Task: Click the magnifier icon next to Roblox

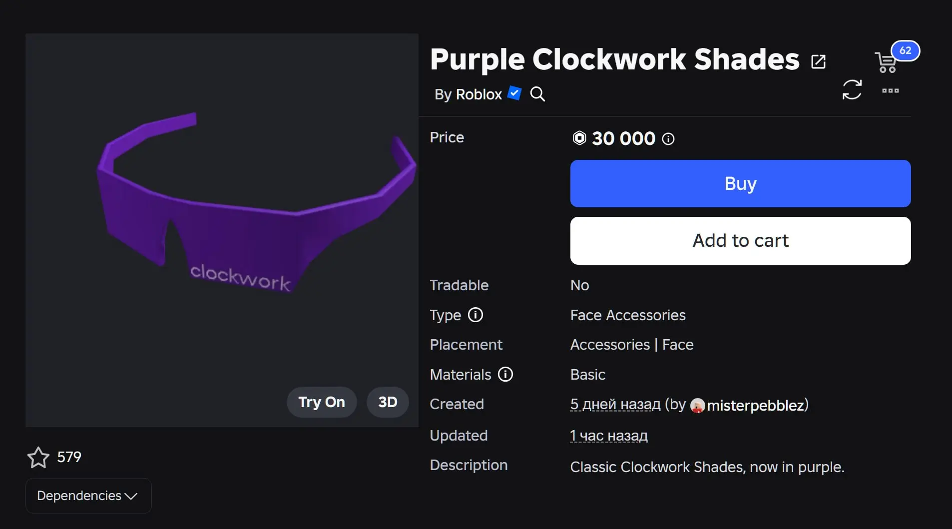Action: point(537,94)
